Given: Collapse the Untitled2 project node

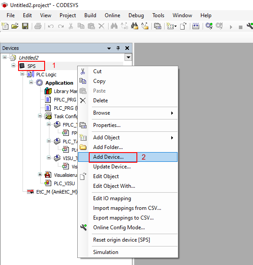Looking at the screenshot, I should (4, 57).
